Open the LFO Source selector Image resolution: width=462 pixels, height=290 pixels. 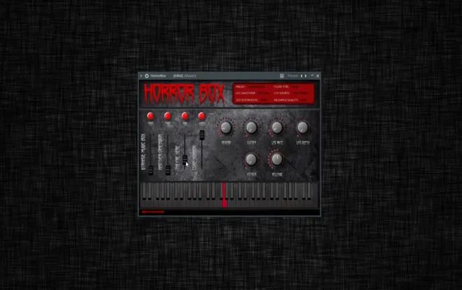300,93
